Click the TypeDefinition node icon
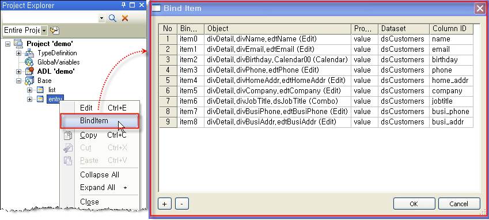 pos(29,53)
